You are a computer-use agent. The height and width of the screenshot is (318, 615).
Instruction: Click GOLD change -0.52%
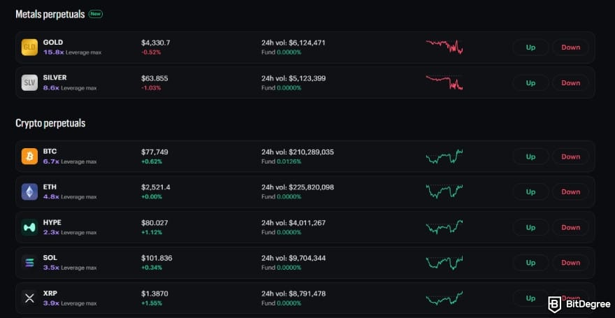pos(151,52)
